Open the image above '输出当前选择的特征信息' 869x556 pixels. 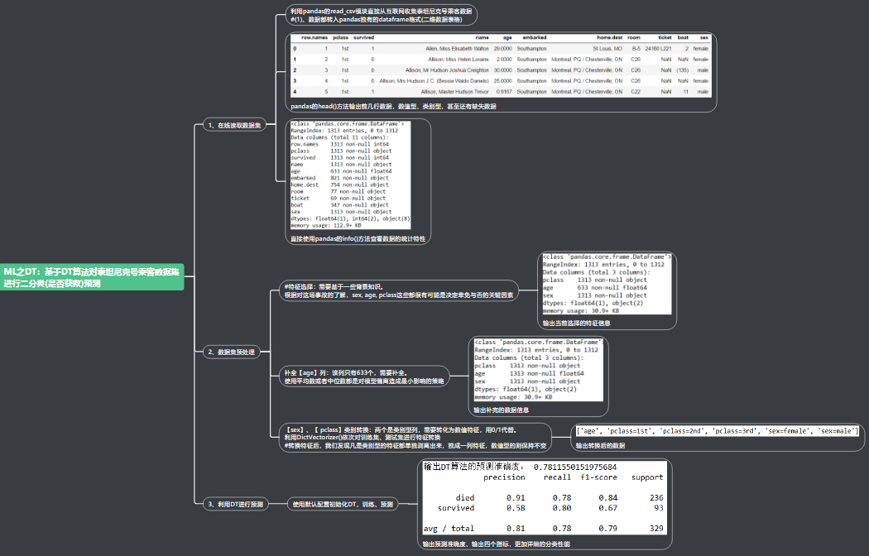tap(607, 284)
